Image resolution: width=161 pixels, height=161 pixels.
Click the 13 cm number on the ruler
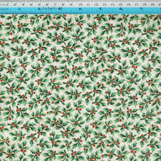point(104,5)
